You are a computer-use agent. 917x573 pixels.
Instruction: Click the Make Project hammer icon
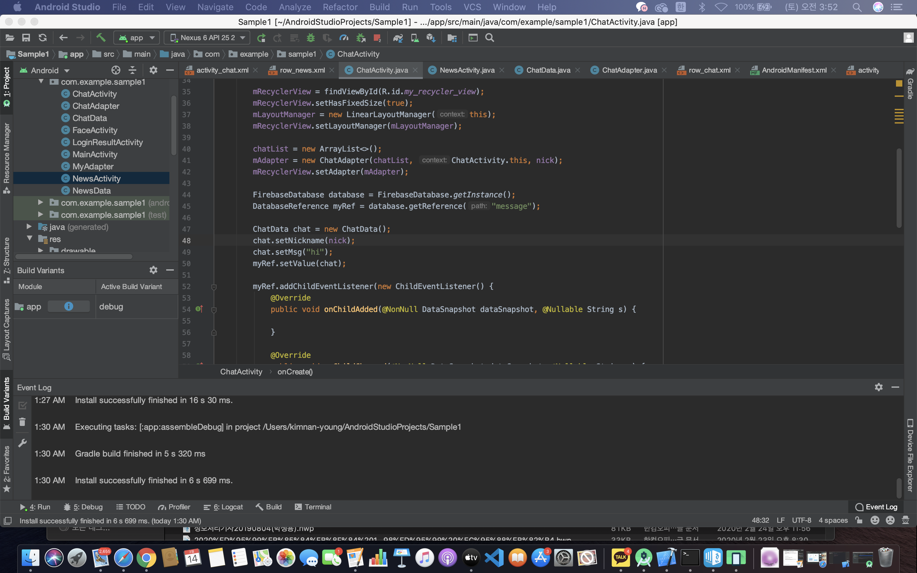click(100, 38)
